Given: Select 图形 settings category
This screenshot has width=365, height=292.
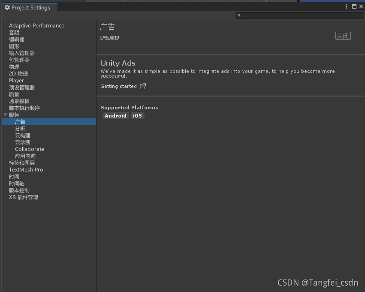Looking at the screenshot, I should click(x=14, y=46).
